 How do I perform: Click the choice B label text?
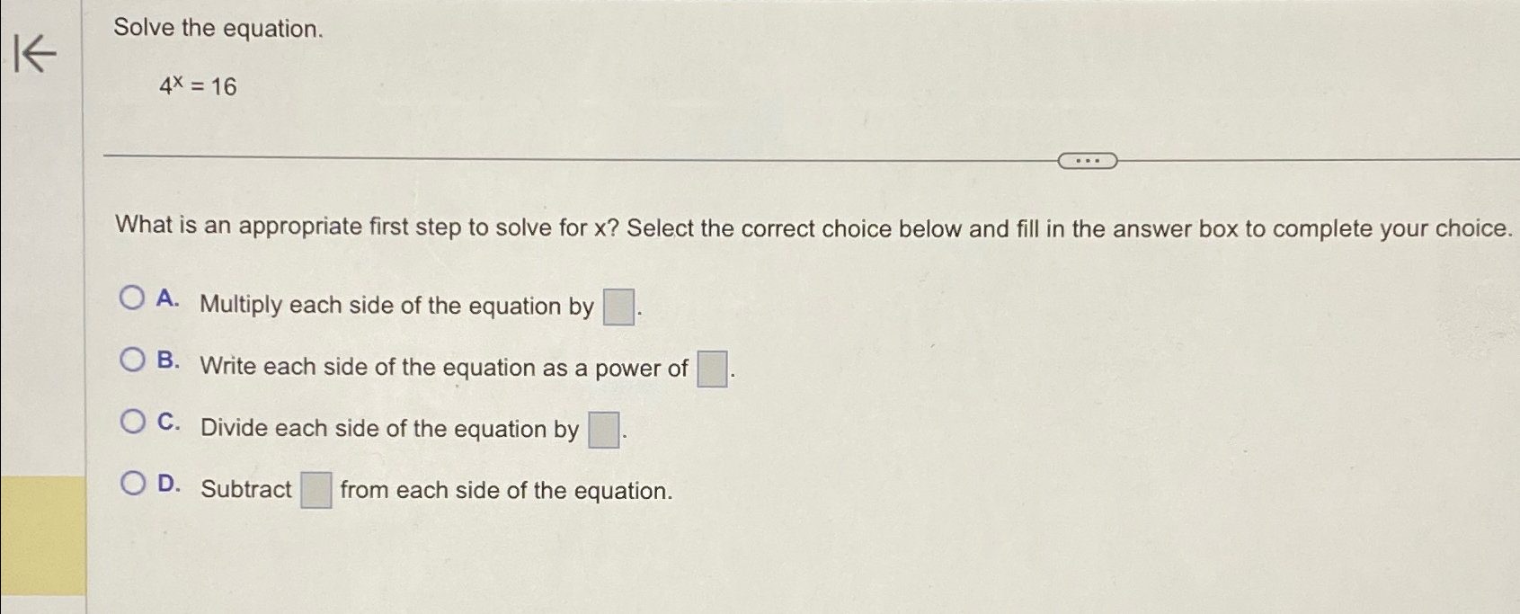(445, 367)
